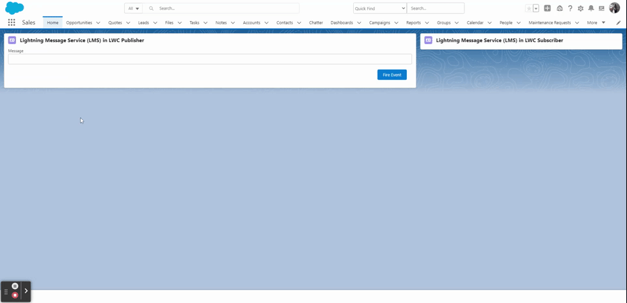627x303 pixels.
Task: Click the LMS Publisher card icon
Action: coord(12,40)
